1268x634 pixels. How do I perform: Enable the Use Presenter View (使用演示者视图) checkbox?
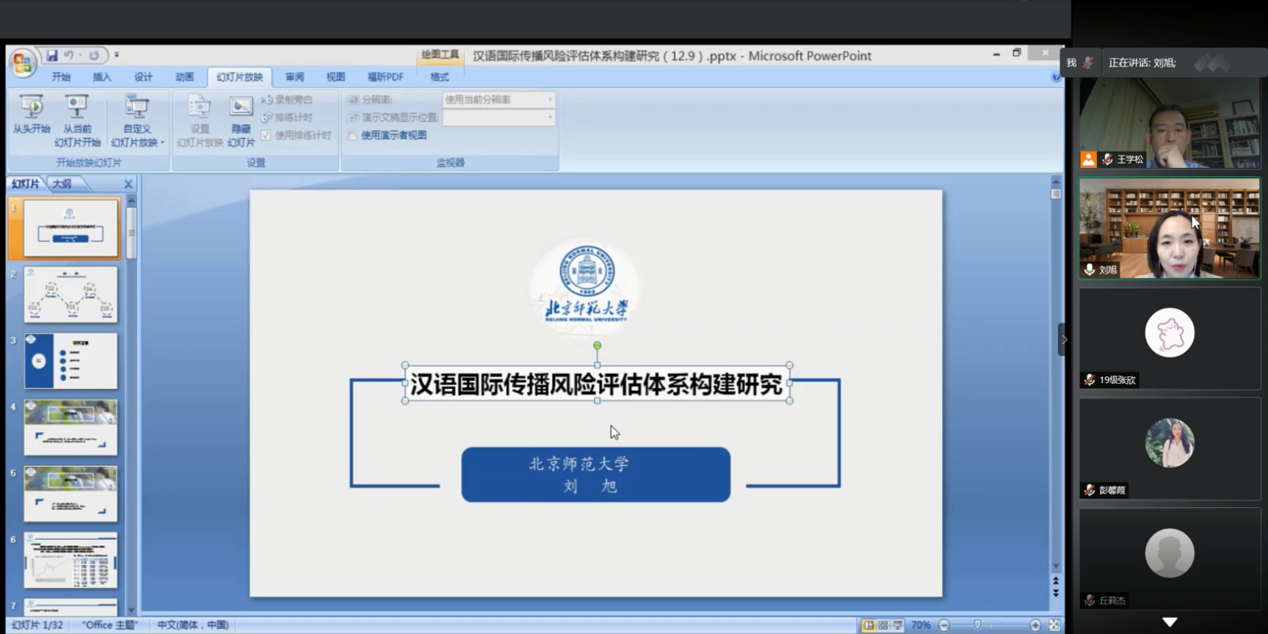352,136
